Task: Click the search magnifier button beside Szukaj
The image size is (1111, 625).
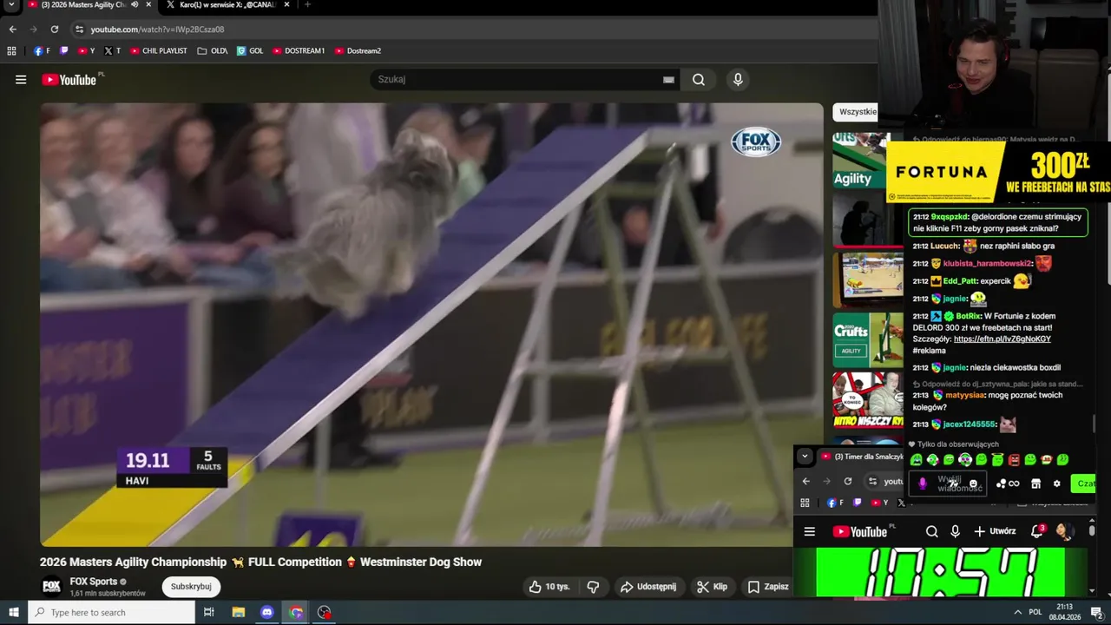Action: point(699,80)
